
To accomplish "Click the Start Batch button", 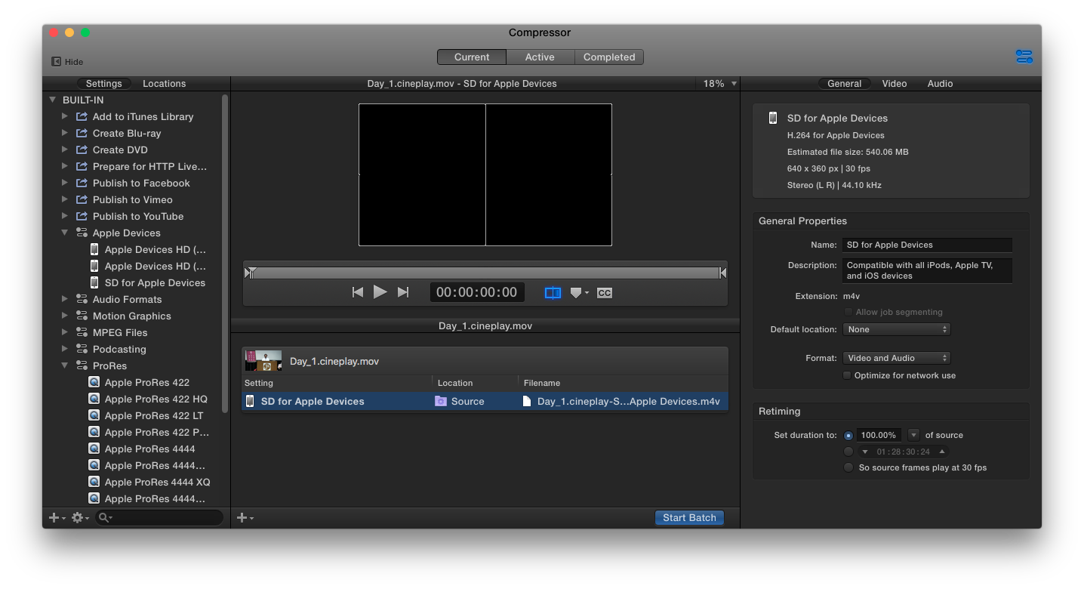I will [x=689, y=517].
